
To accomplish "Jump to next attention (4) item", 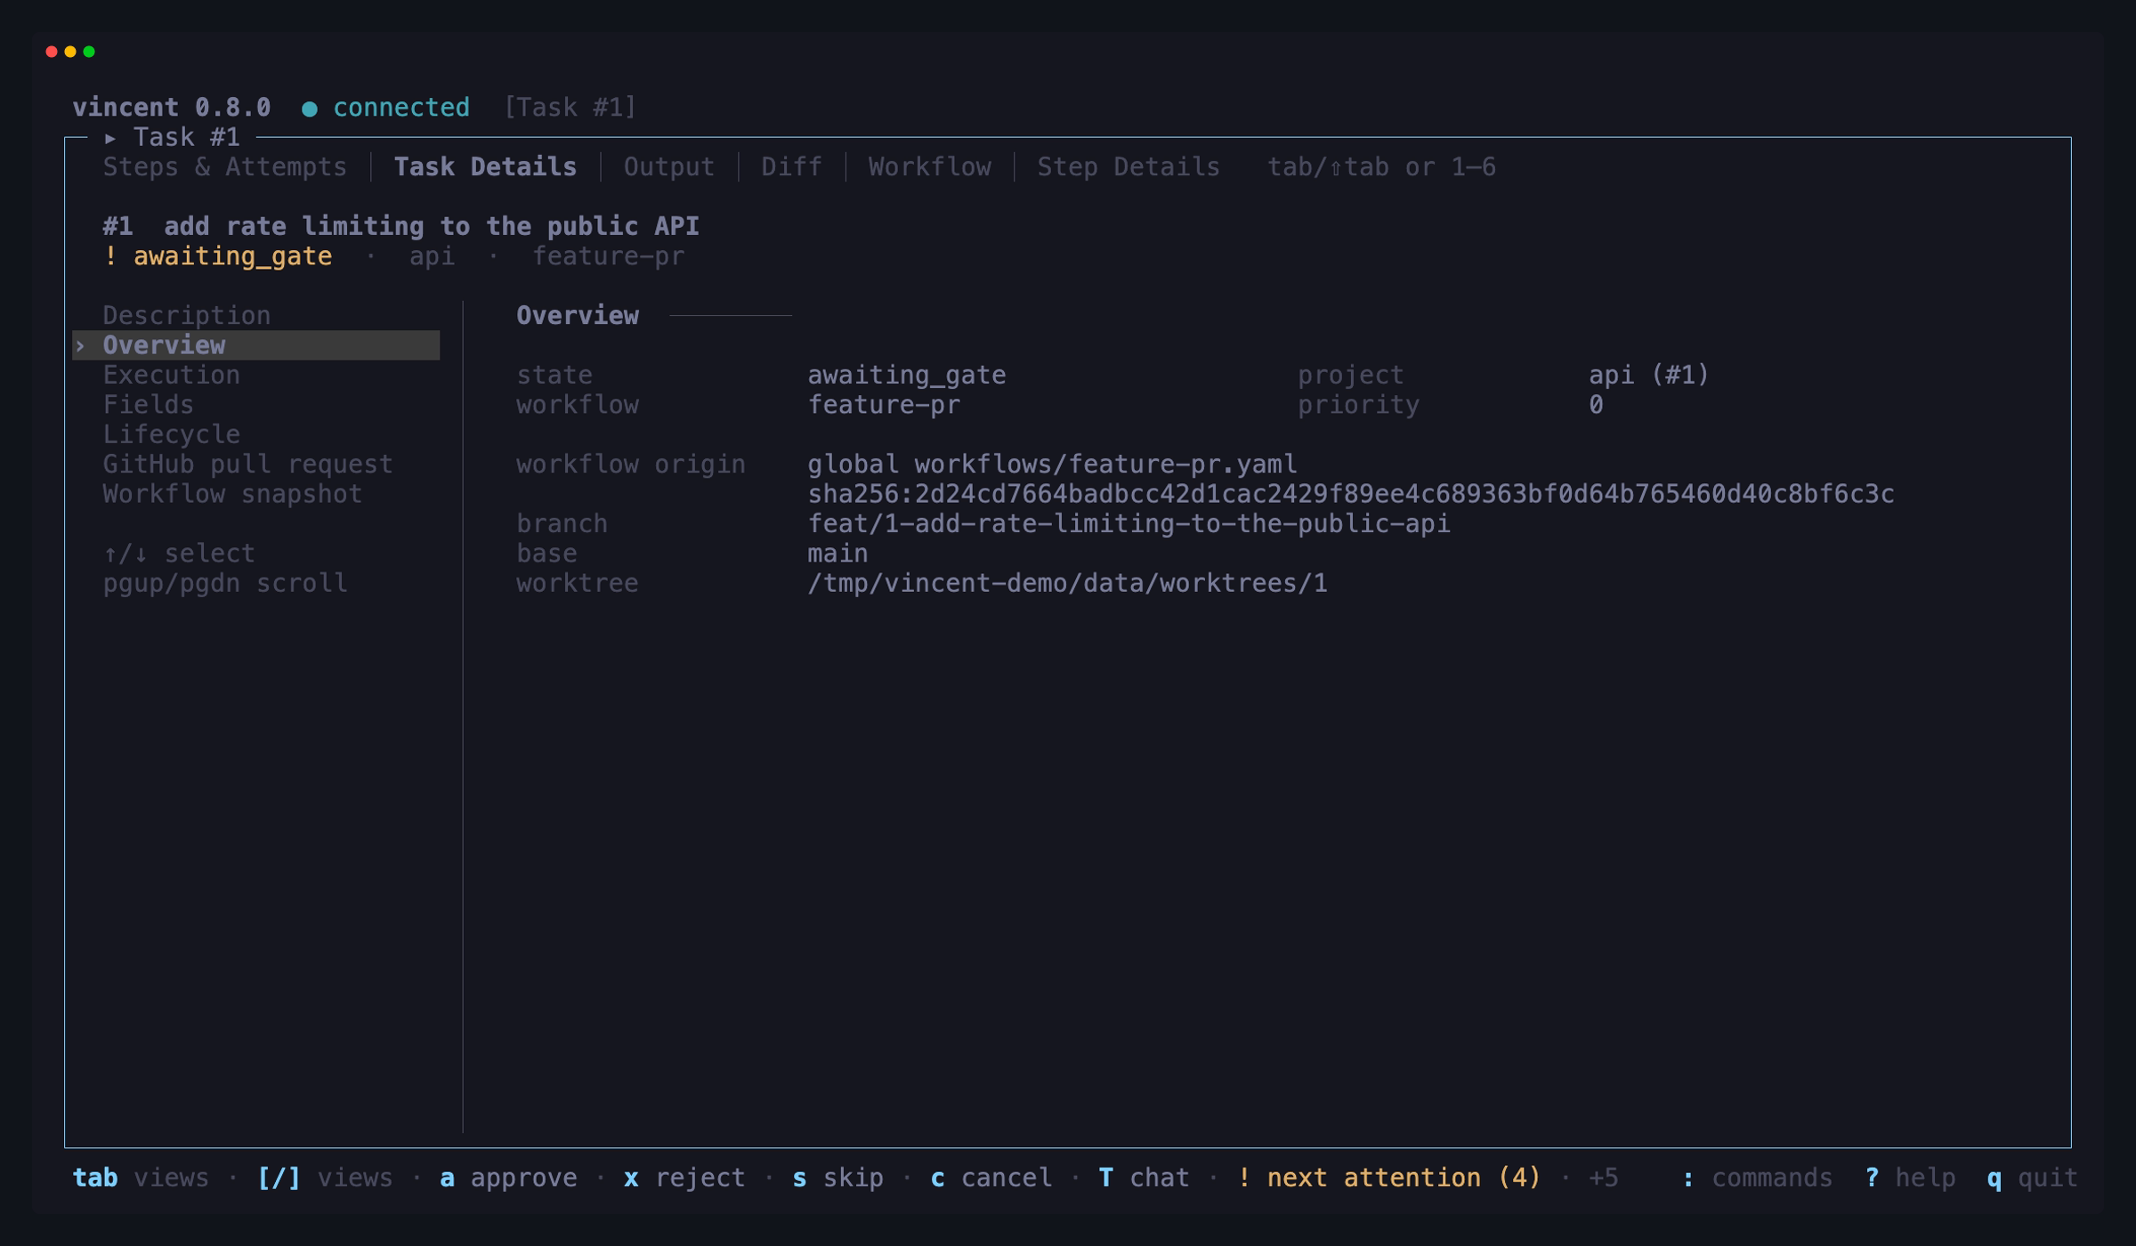I will (x=1388, y=1177).
